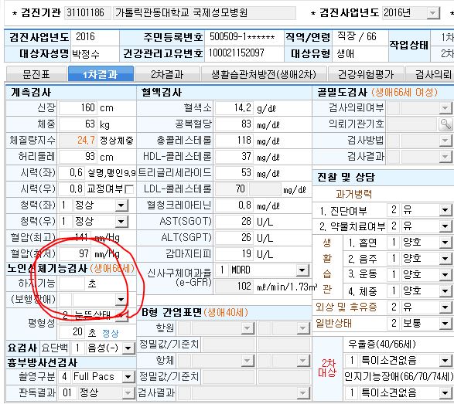This screenshot has width=454, height=404.
Task: Select the 1차결과 tab
Action: [x=101, y=74]
